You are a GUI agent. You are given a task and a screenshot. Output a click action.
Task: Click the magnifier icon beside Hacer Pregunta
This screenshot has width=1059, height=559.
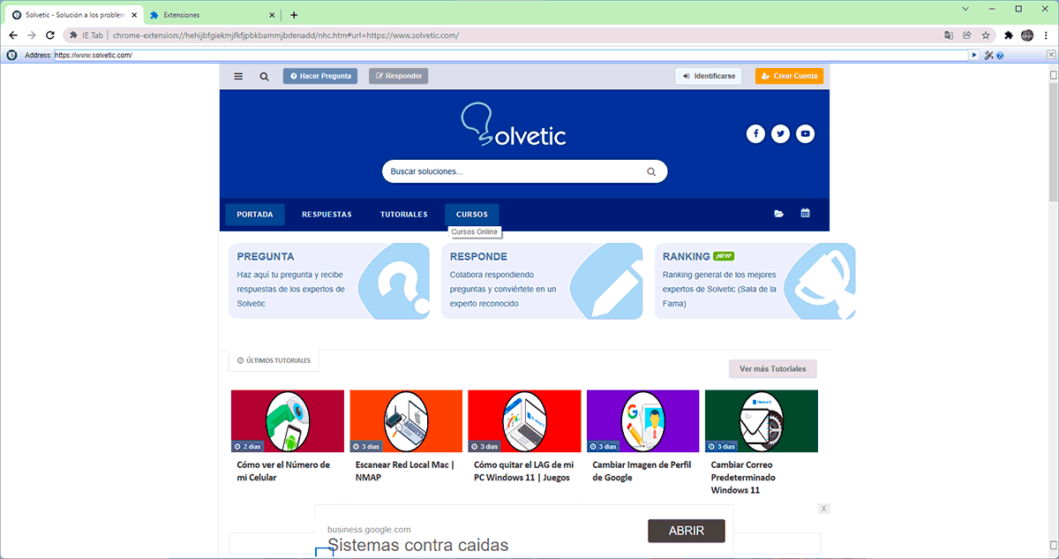264,76
